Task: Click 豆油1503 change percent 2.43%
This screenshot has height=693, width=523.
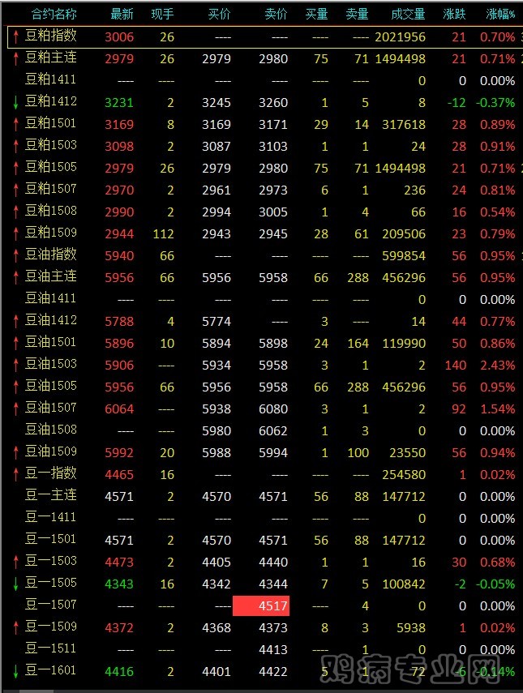Action: [497, 365]
